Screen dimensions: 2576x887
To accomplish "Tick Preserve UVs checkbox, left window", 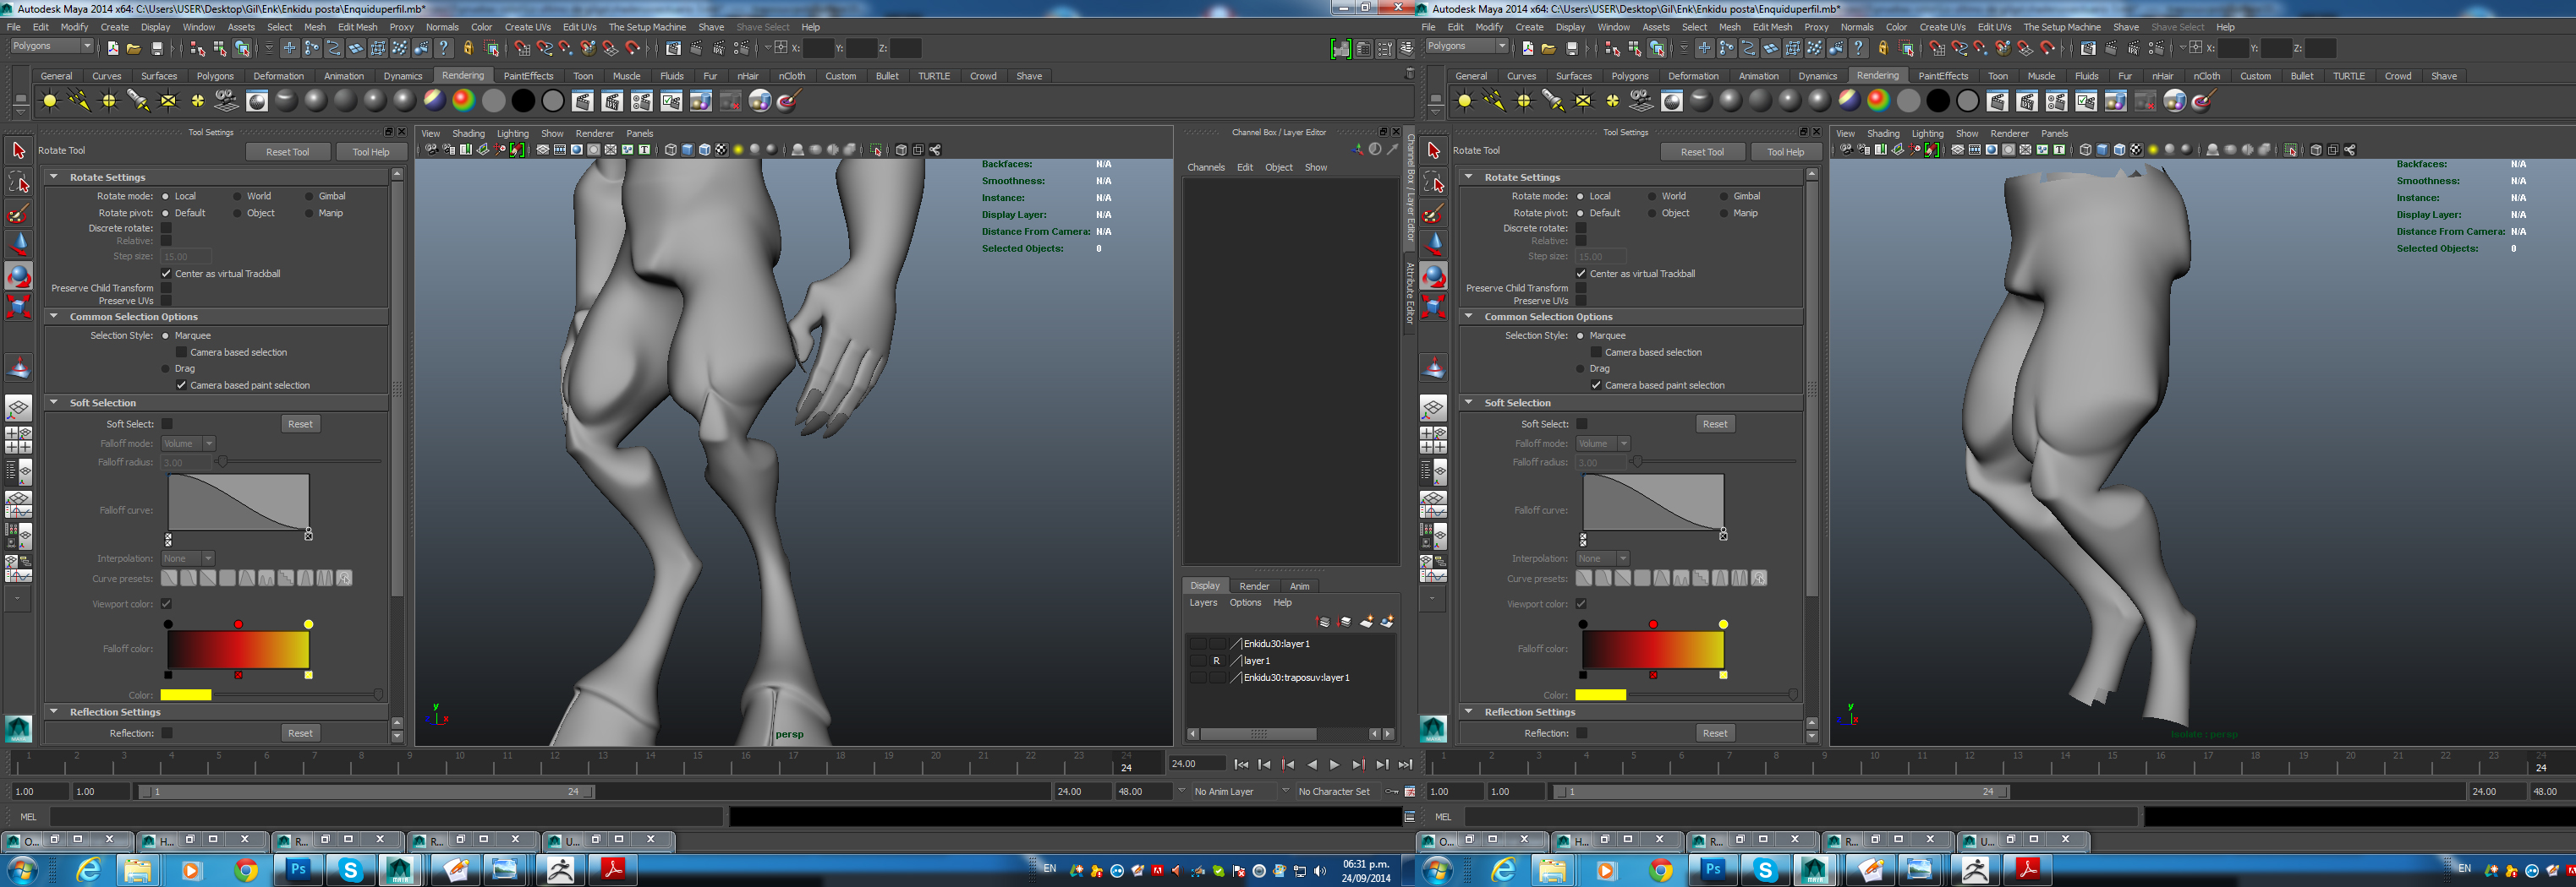I will (167, 301).
